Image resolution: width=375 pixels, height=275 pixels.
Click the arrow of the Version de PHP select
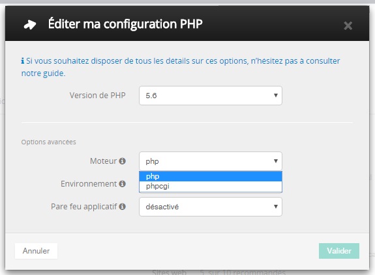click(x=275, y=96)
